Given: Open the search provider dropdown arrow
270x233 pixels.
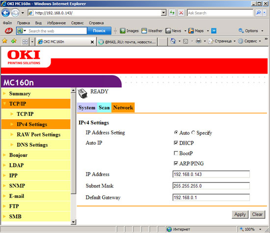Looking at the screenshot, I should tap(265, 13).
